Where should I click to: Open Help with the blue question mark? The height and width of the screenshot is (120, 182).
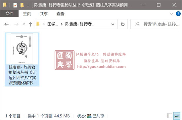pyautogui.click(x=178, y=14)
